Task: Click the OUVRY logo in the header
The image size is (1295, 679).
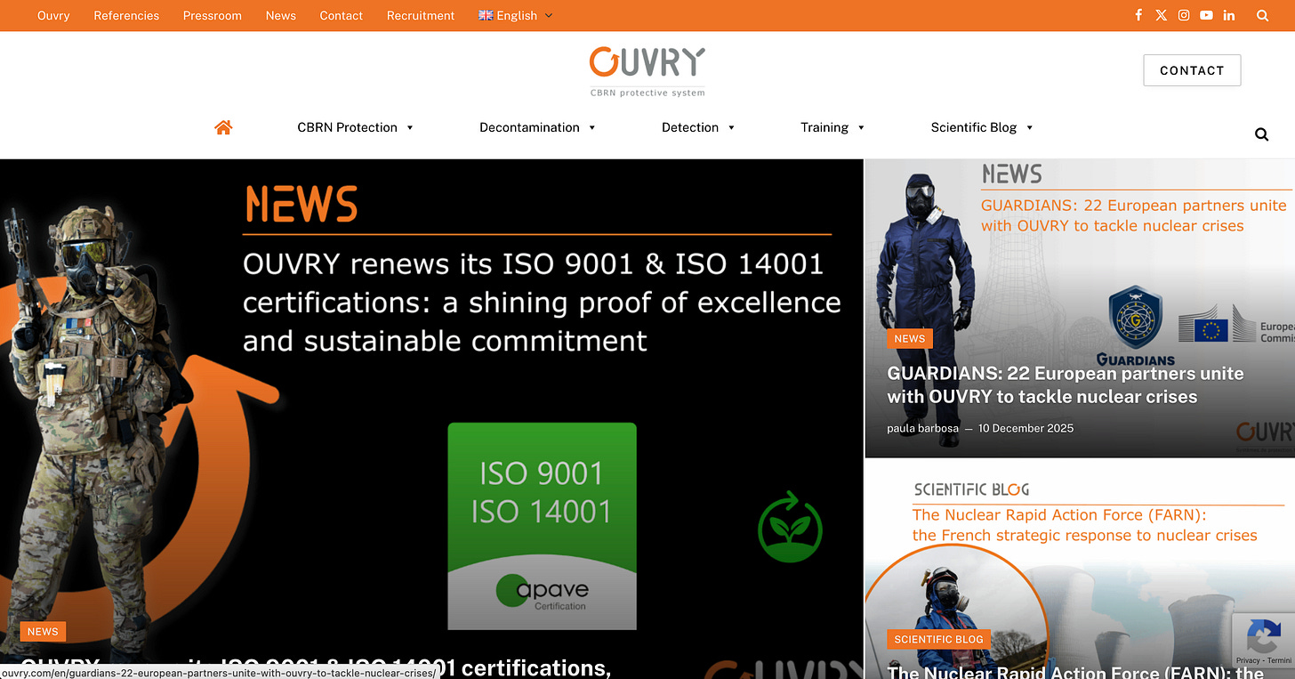Action: pos(647,71)
